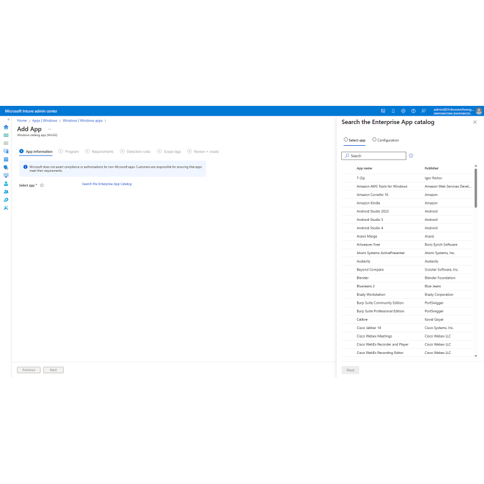Click the scrollbar down arrow in app list
This screenshot has width=484, height=484.
pyautogui.click(x=476, y=356)
